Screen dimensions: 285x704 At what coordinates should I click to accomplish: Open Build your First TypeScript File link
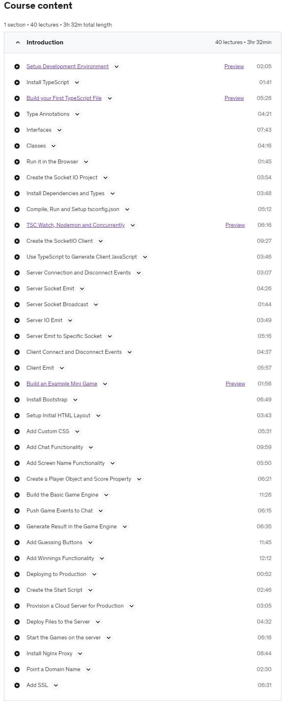pyautogui.click(x=64, y=98)
